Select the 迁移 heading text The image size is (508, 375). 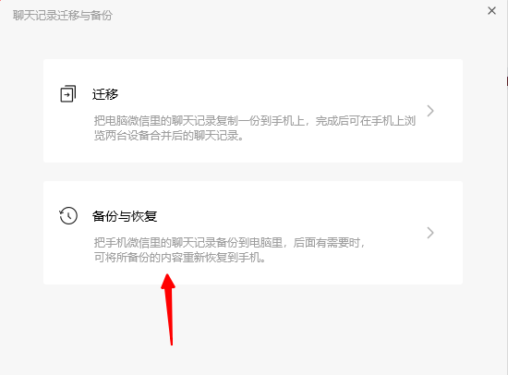[x=105, y=94]
